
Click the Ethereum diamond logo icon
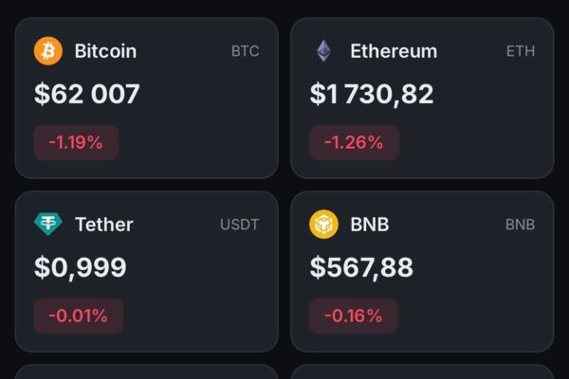point(324,51)
